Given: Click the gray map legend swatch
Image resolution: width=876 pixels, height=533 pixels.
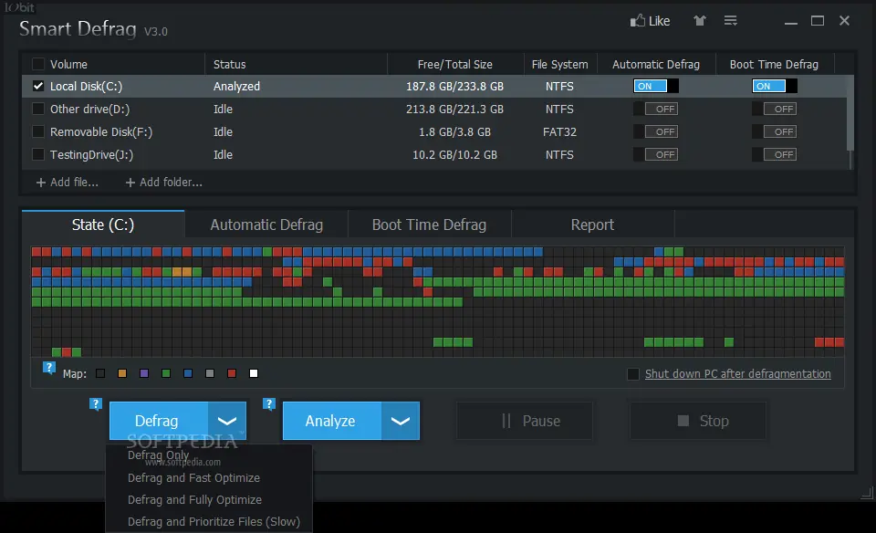Looking at the screenshot, I should (x=210, y=373).
